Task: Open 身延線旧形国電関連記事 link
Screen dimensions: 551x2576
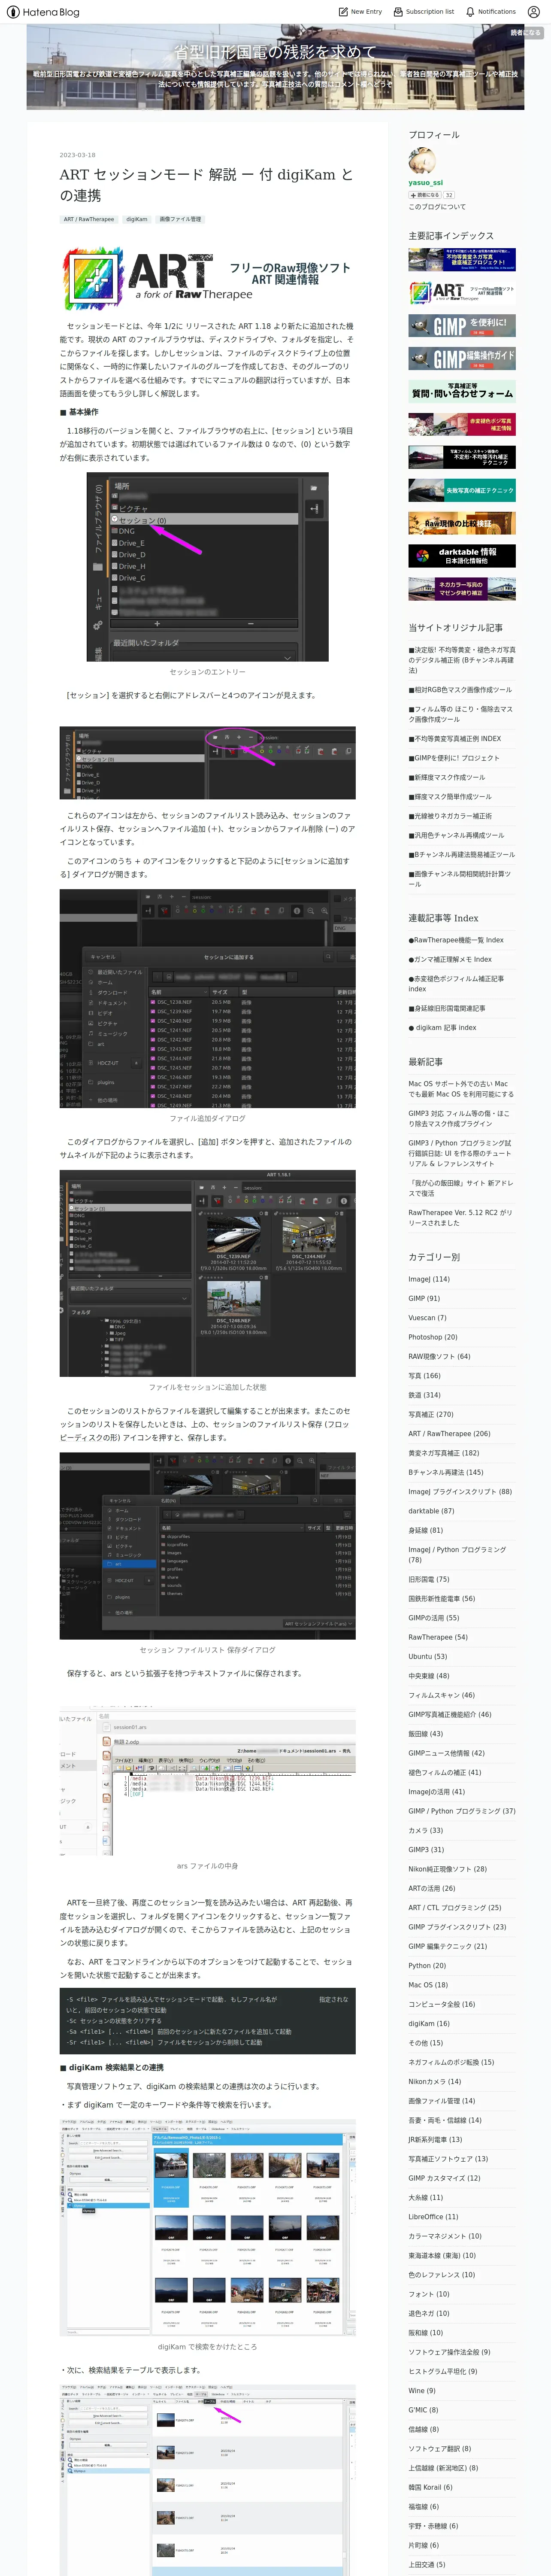Action: [447, 1008]
